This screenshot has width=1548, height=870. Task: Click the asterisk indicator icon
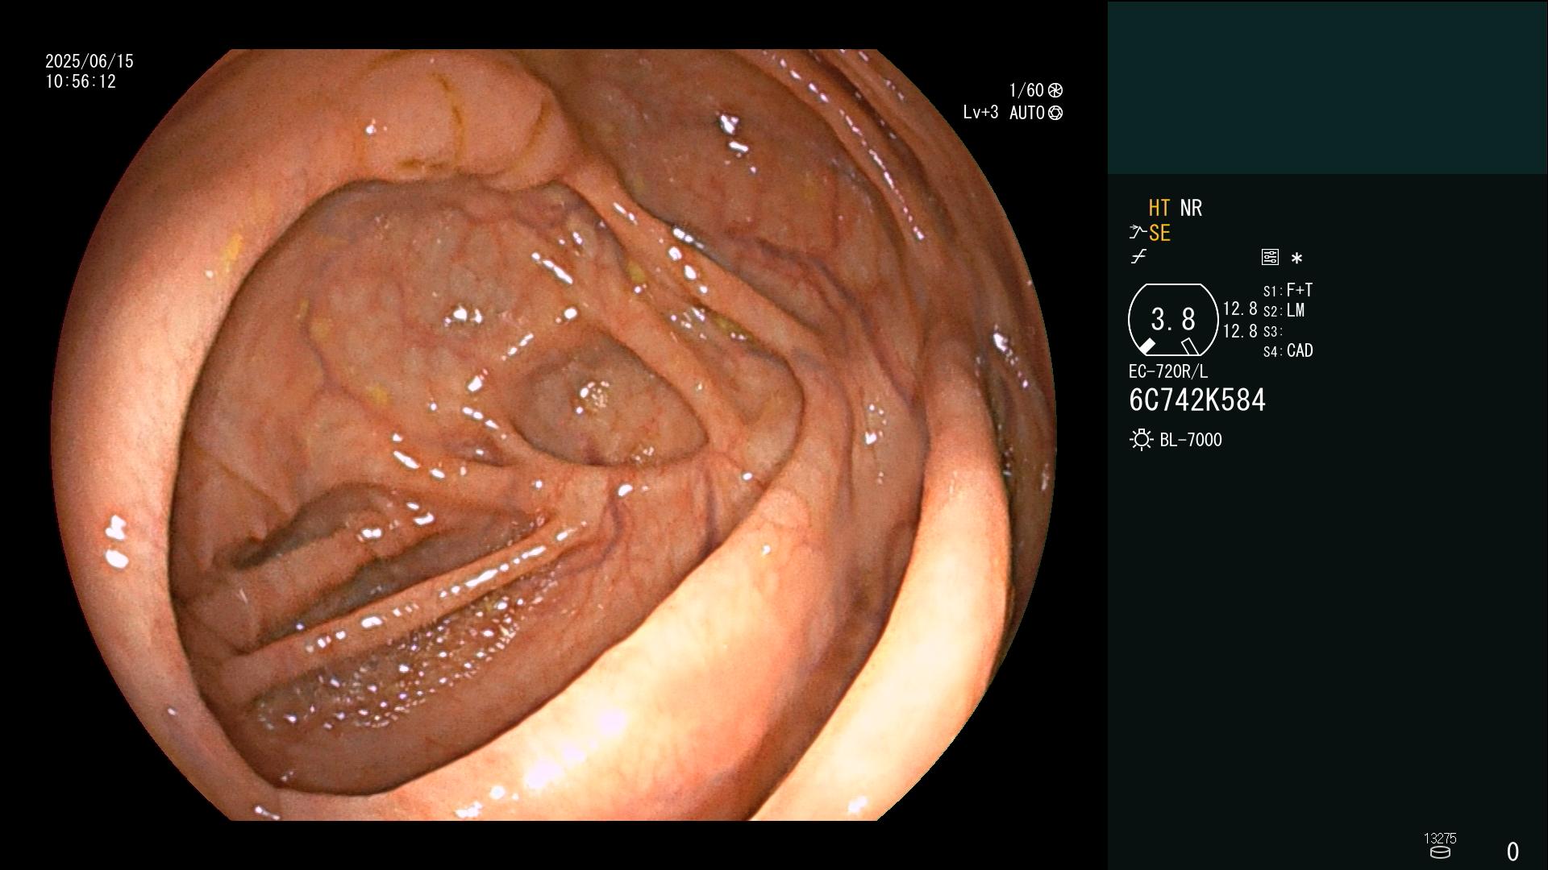1296,259
